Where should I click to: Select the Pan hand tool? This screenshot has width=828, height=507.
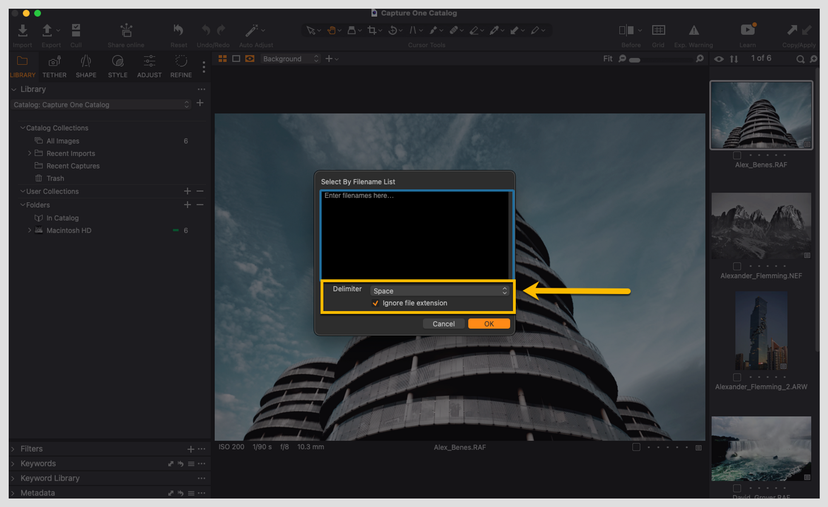tap(331, 30)
